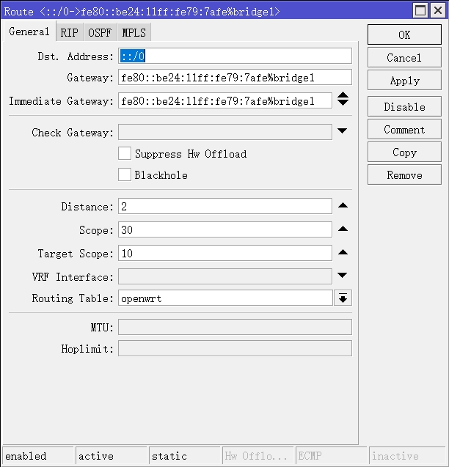Click the VRF Interface field
Image resolution: width=449 pixels, height=467 pixels.
point(225,276)
